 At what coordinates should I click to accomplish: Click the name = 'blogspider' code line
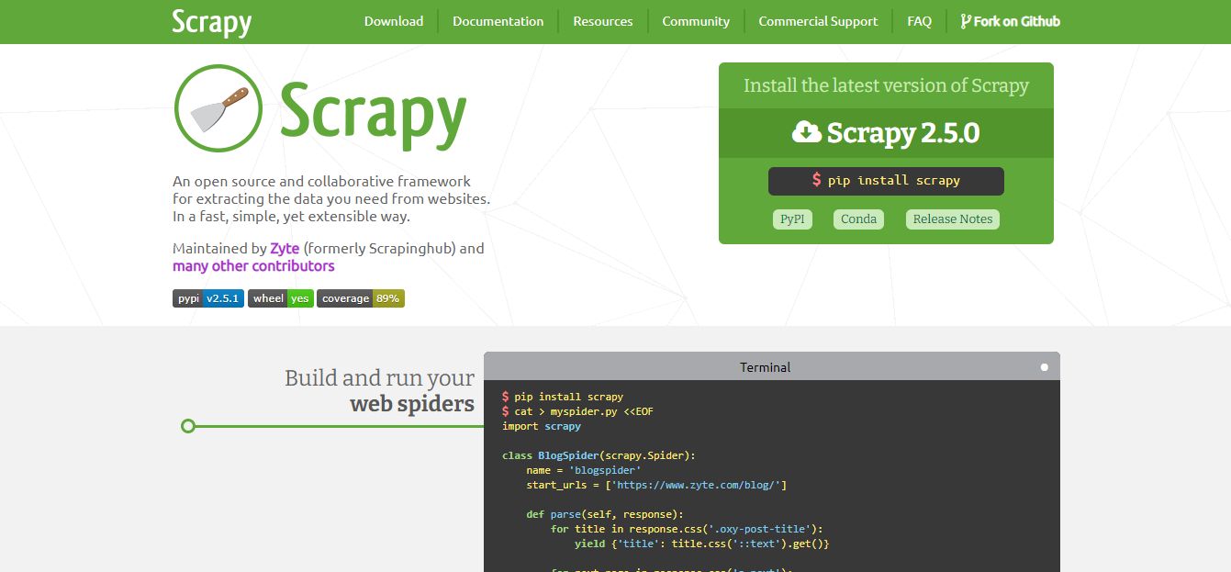point(584,470)
